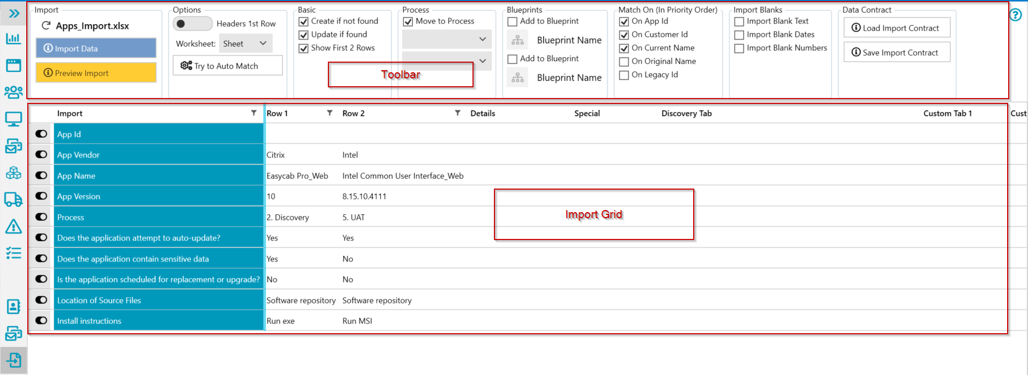Click the filter icon on the Import column
The width and height of the screenshot is (1028, 375).
[x=254, y=113]
